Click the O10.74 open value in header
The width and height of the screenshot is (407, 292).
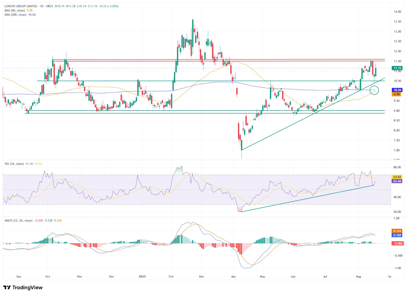[59, 6]
